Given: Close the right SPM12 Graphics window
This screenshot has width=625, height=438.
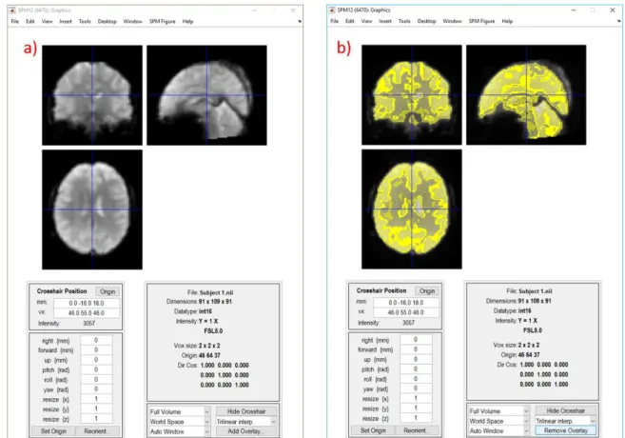Looking at the screenshot, I should coord(613,10).
